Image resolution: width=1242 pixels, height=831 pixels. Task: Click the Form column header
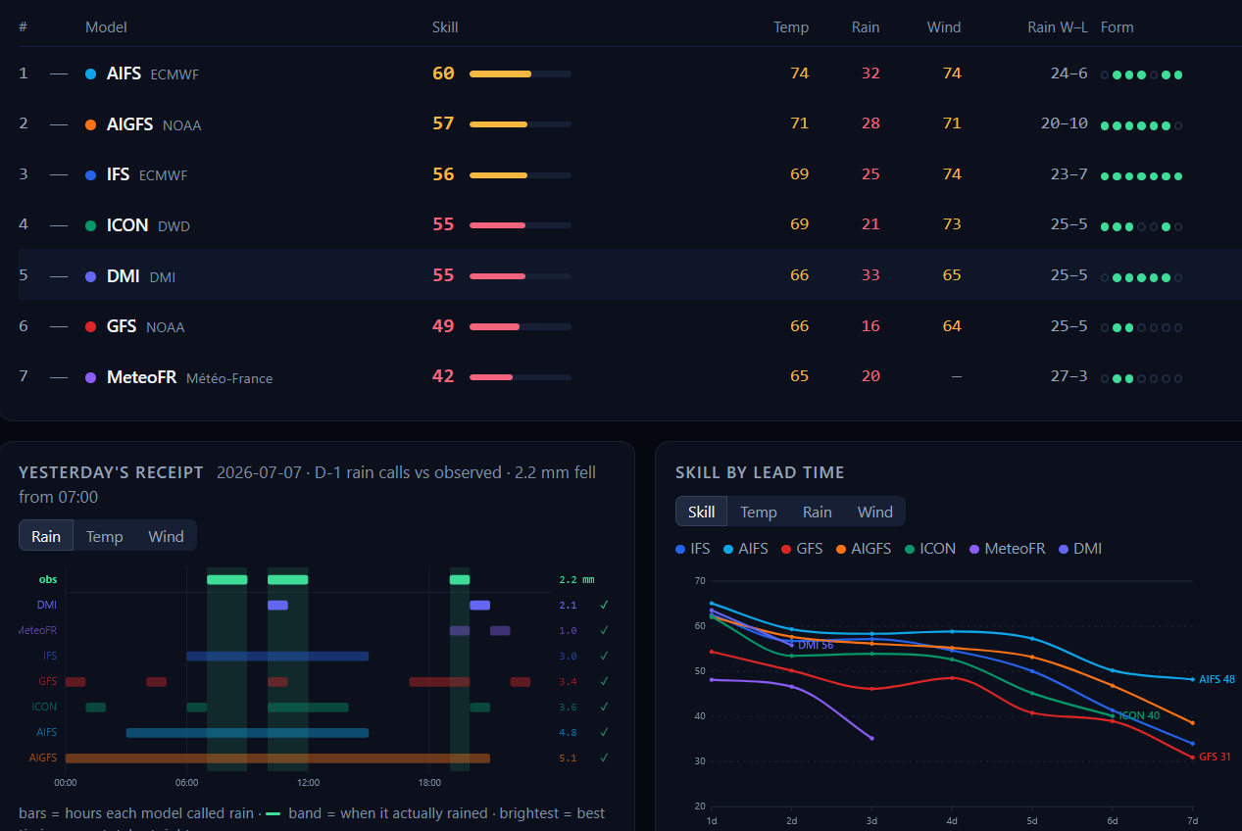[x=1118, y=27]
